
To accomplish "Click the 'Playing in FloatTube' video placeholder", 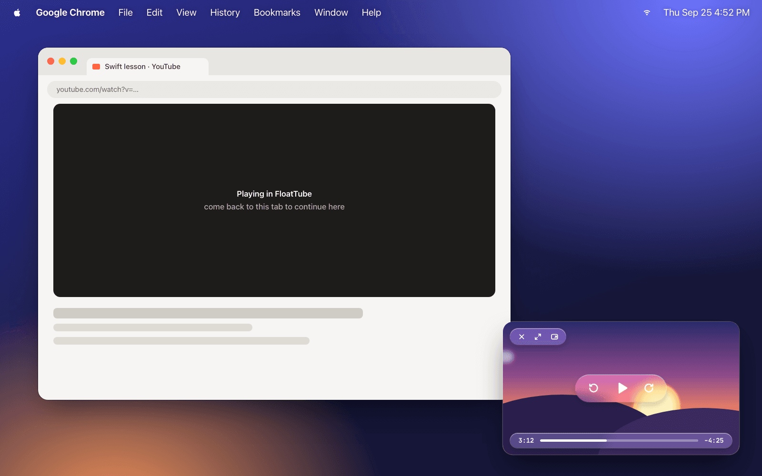I will (x=274, y=200).
